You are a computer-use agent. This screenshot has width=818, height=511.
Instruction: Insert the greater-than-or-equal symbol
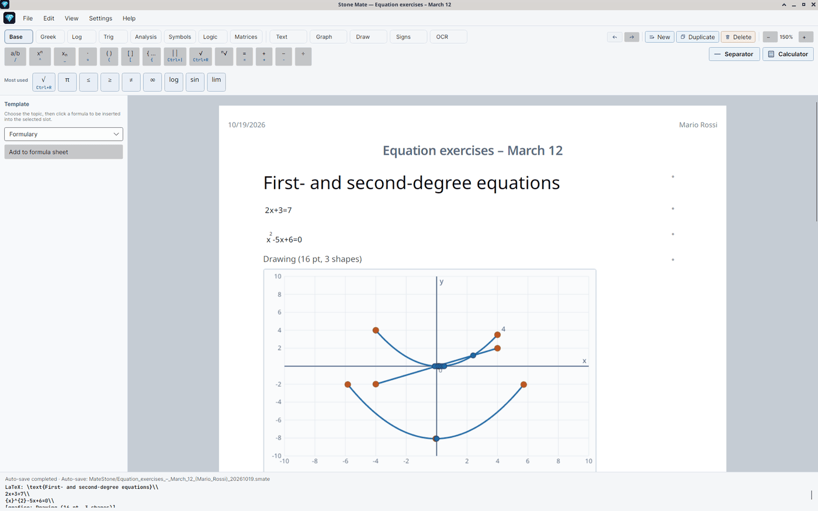coord(110,82)
